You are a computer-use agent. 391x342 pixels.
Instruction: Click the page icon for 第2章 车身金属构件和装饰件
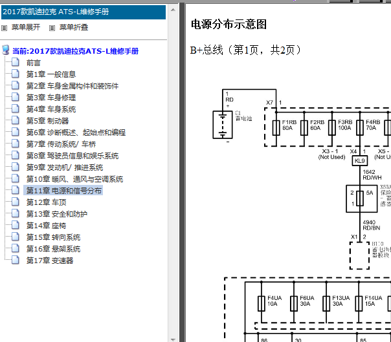coord(15,85)
